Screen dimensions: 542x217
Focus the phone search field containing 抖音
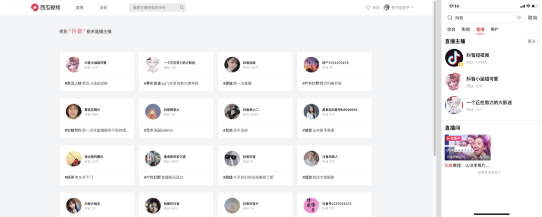(x=484, y=17)
